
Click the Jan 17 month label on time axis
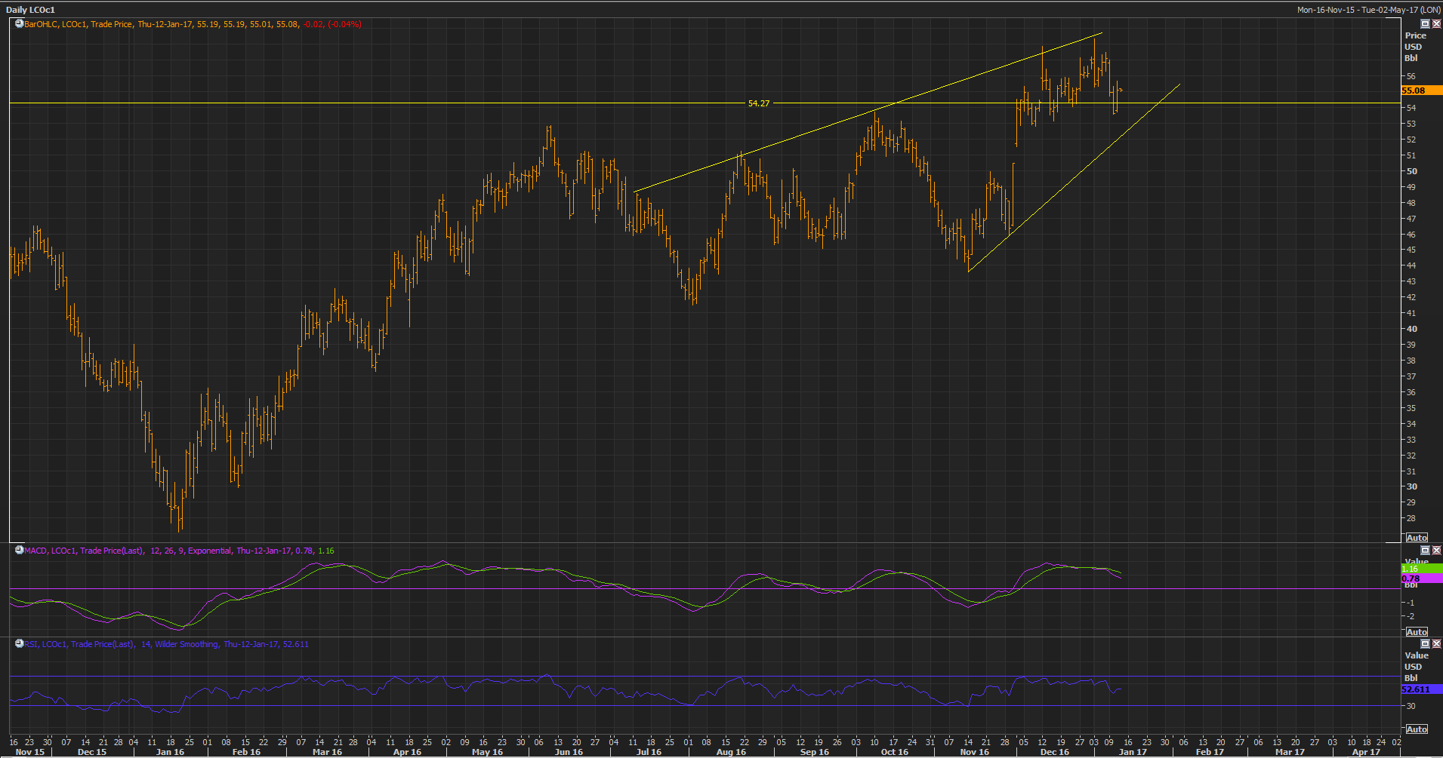(x=1132, y=752)
